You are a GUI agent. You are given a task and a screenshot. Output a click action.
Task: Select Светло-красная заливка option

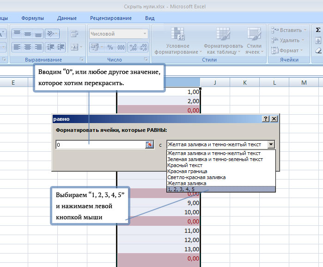221,177
